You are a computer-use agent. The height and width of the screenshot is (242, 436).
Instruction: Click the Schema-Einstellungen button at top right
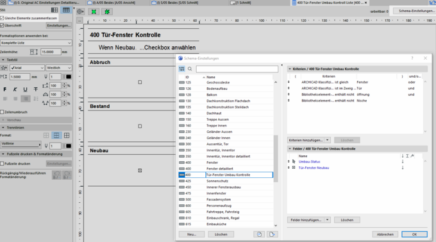[415, 11]
